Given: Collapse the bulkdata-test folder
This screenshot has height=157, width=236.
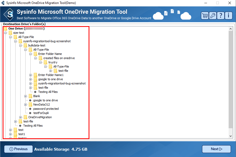Looking at the screenshot, I should tap(21, 45).
